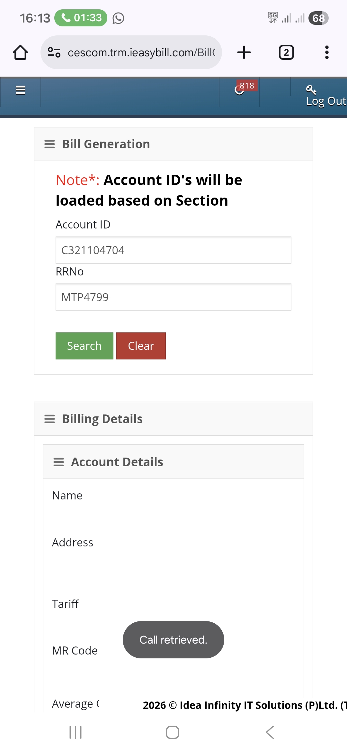
Task: Collapse the Billing Details panel
Action: [49, 419]
